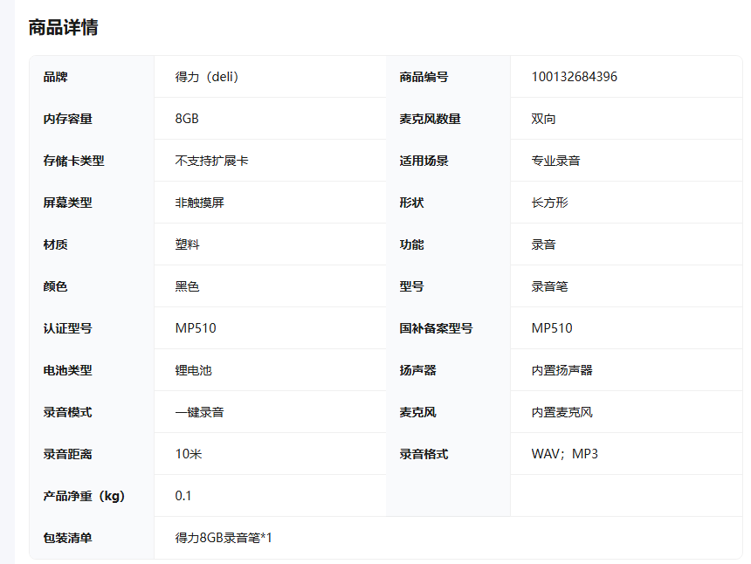Select the 适用场景 label

click(424, 161)
